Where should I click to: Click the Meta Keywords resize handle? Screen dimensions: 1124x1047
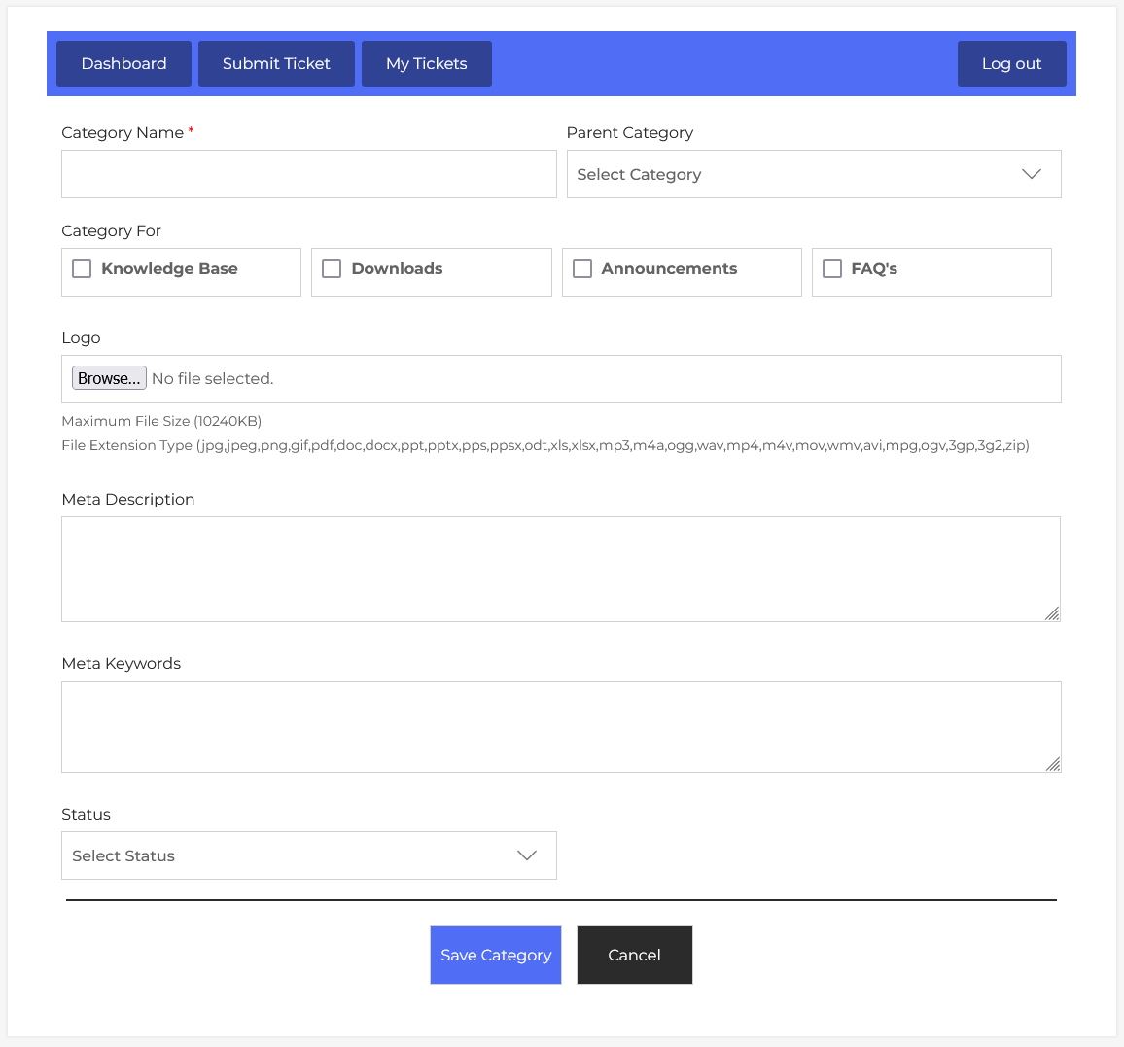[1052, 764]
